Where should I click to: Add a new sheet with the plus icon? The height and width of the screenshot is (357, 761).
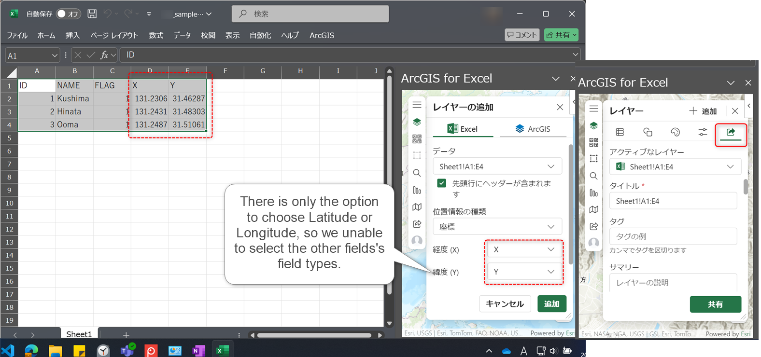tap(126, 335)
